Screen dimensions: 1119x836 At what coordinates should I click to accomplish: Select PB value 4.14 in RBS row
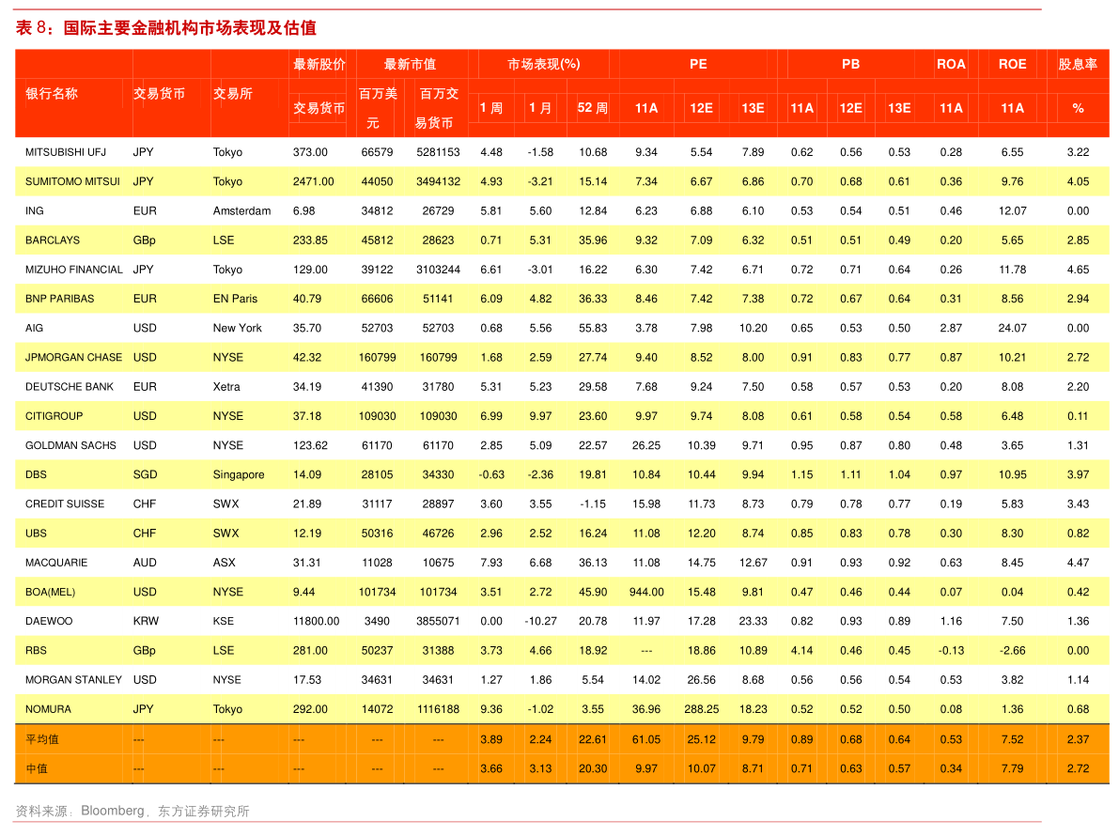tap(801, 650)
